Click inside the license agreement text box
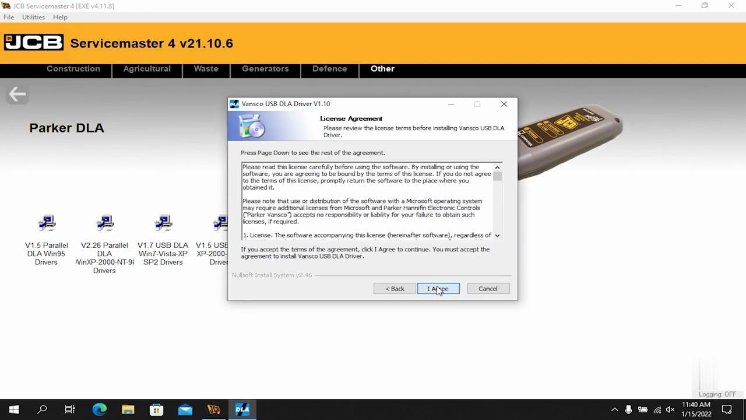The width and height of the screenshot is (746, 420). (367, 201)
